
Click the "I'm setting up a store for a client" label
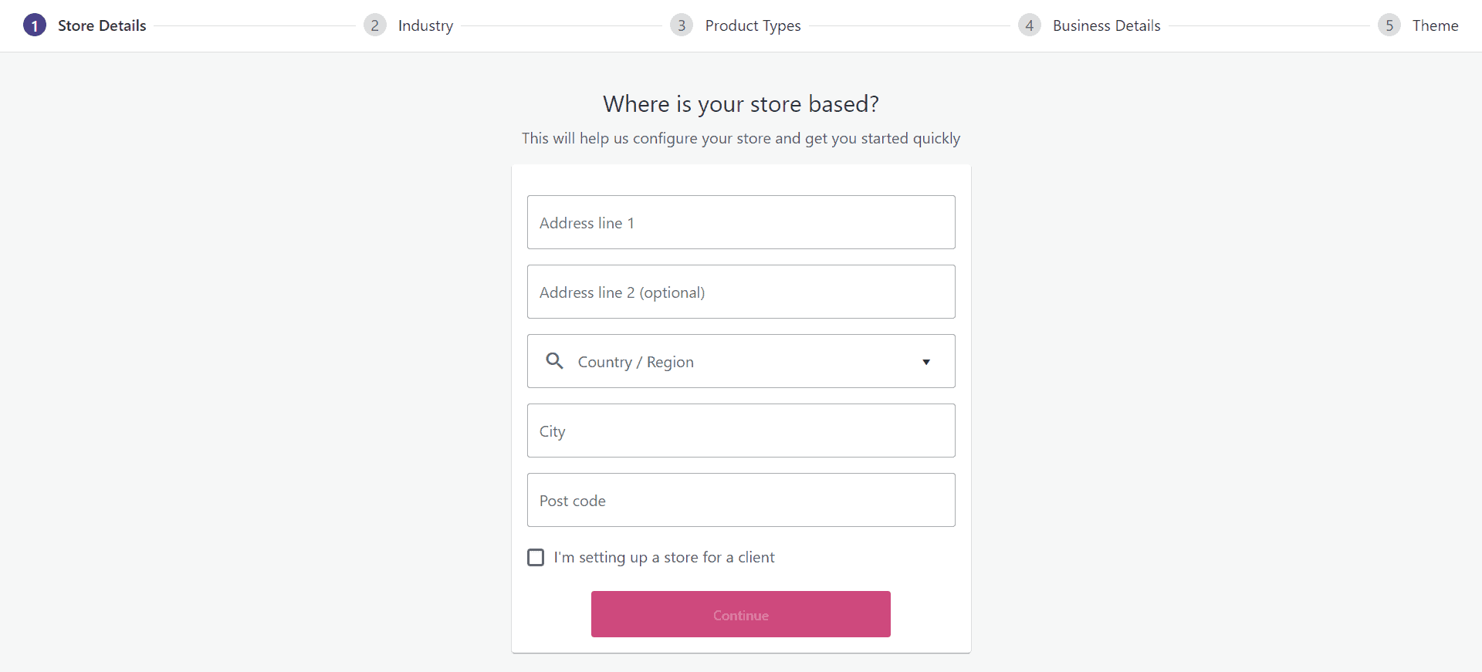pyautogui.click(x=664, y=557)
